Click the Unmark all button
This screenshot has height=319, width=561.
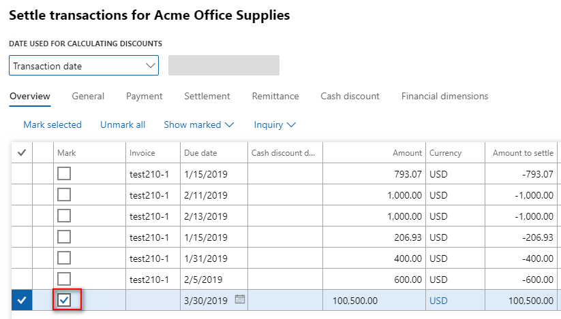point(123,125)
